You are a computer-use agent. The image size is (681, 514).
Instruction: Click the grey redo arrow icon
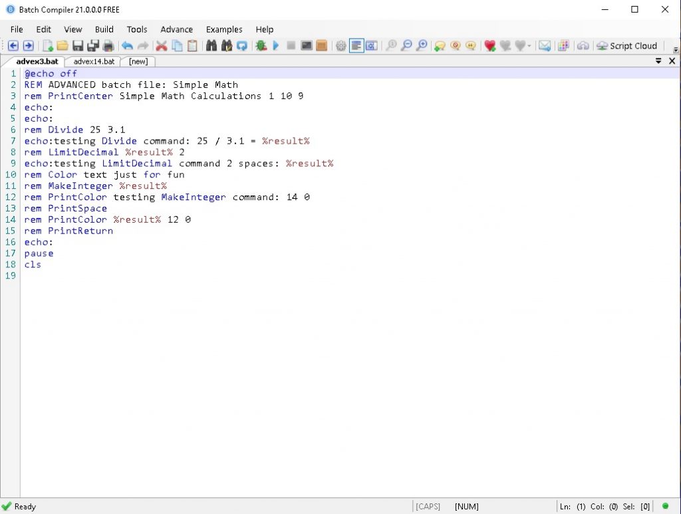143,46
